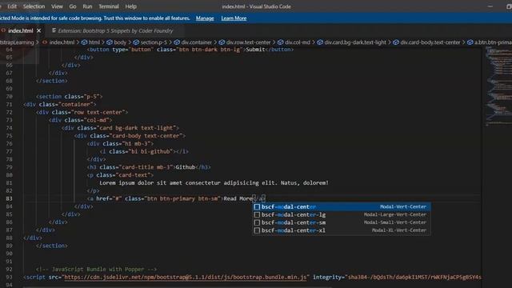
Task: Select section.p-5 in the breadcrumb
Action: pyautogui.click(x=154, y=42)
